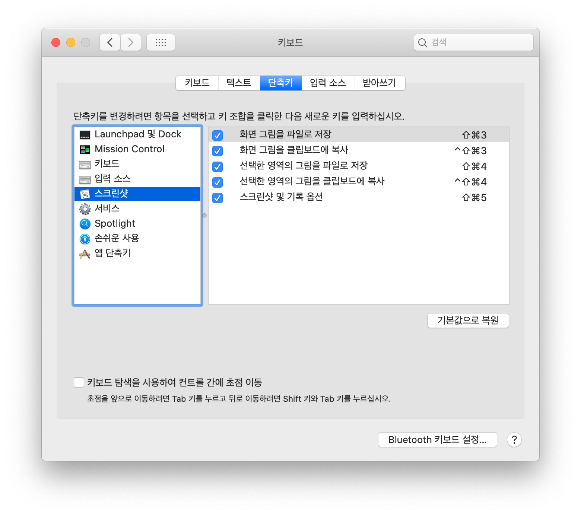Open the 앱 단축키 category icon

85,254
